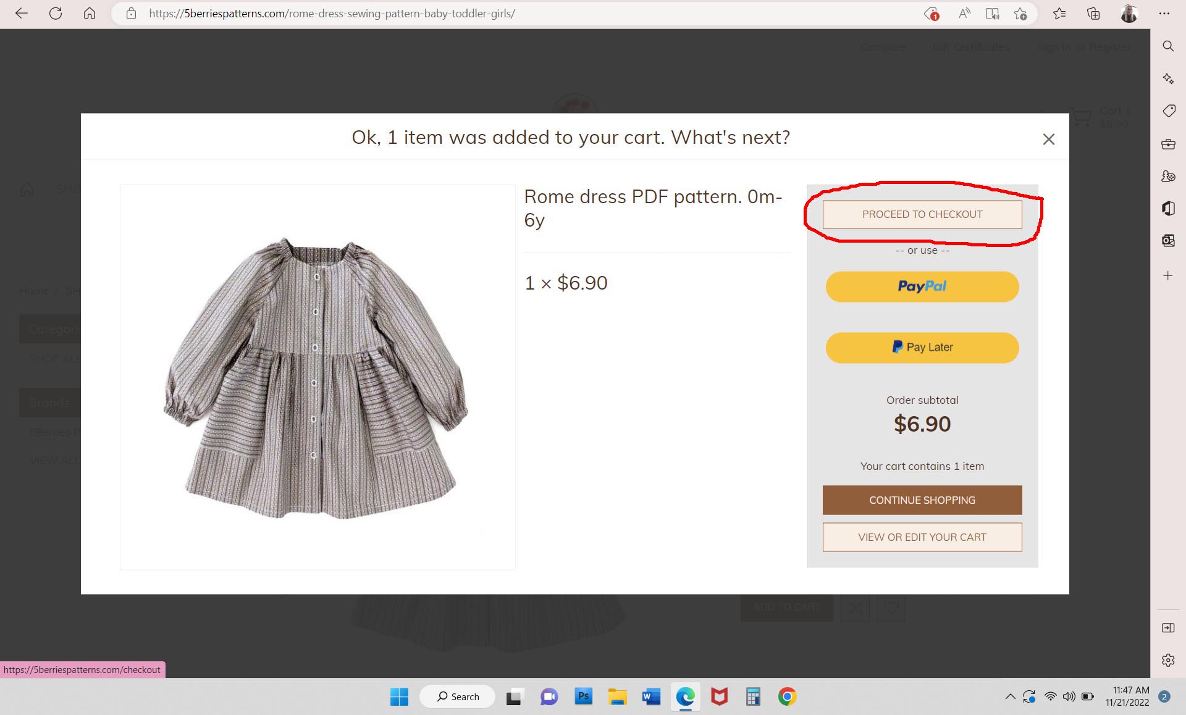
Task: Show hidden system tray icons chevron
Action: pyautogui.click(x=1010, y=696)
